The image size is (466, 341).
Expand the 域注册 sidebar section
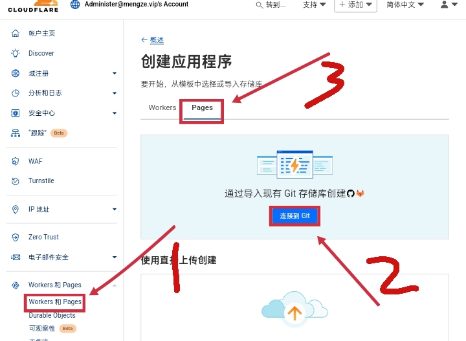(115, 73)
